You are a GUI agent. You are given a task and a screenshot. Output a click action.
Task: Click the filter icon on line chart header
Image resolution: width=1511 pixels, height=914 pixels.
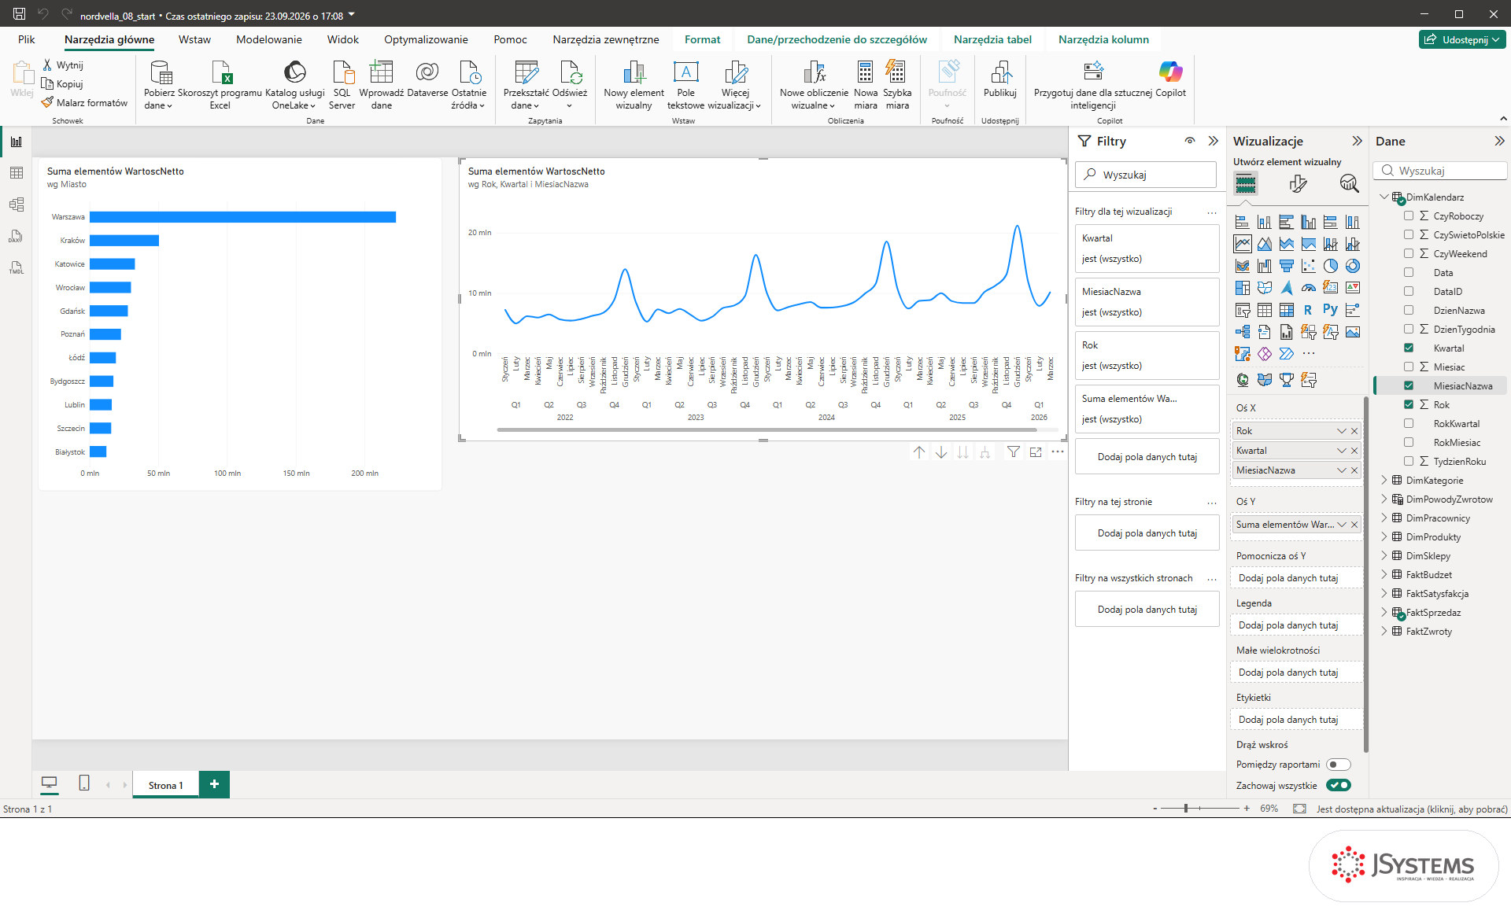pos(1014,451)
